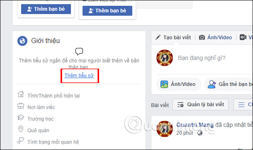
Task: Add Quê quán entry
Action: pos(38,131)
